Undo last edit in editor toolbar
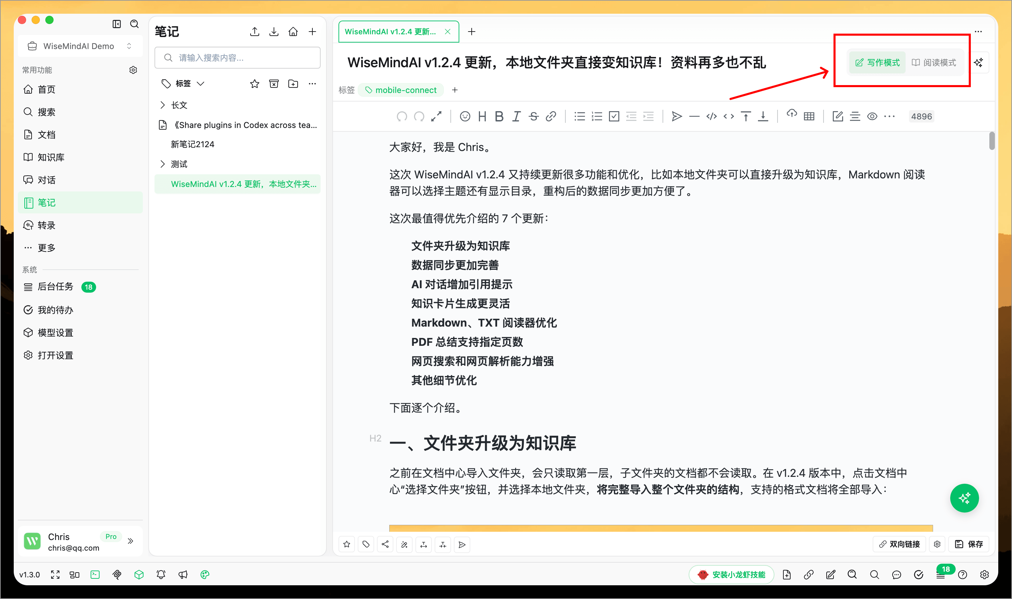The width and height of the screenshot is (1012, 599). tap(401, 117)
